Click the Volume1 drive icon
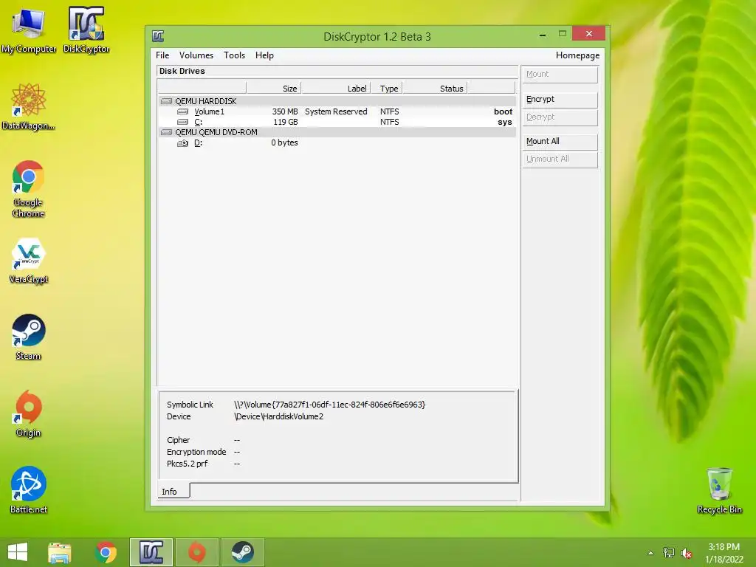Viewport: 756px width, 567px height. point(183,111)
